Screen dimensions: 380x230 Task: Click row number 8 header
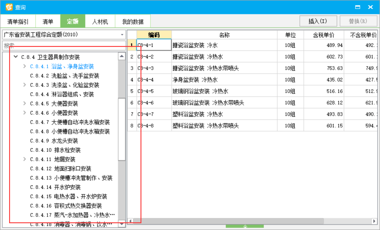click(132, 126)
